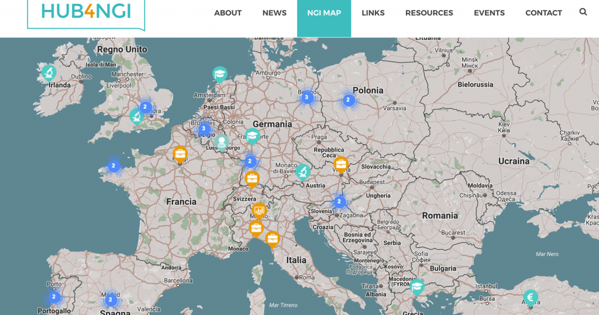Image resolution: width=599 pixels, height=315 pixels.
Task: Expand the cluster of 2 near London
Action: point(146,107)
